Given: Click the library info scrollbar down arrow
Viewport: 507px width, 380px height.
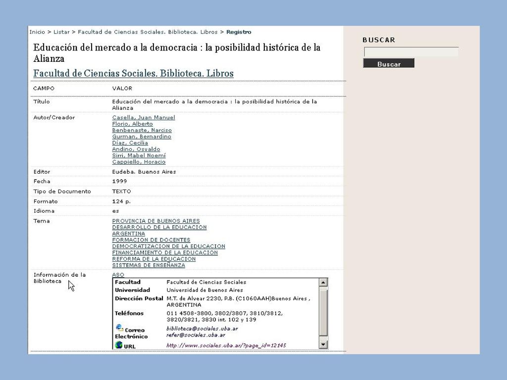Looking at the screenshot, I should (x=323, y=344).
